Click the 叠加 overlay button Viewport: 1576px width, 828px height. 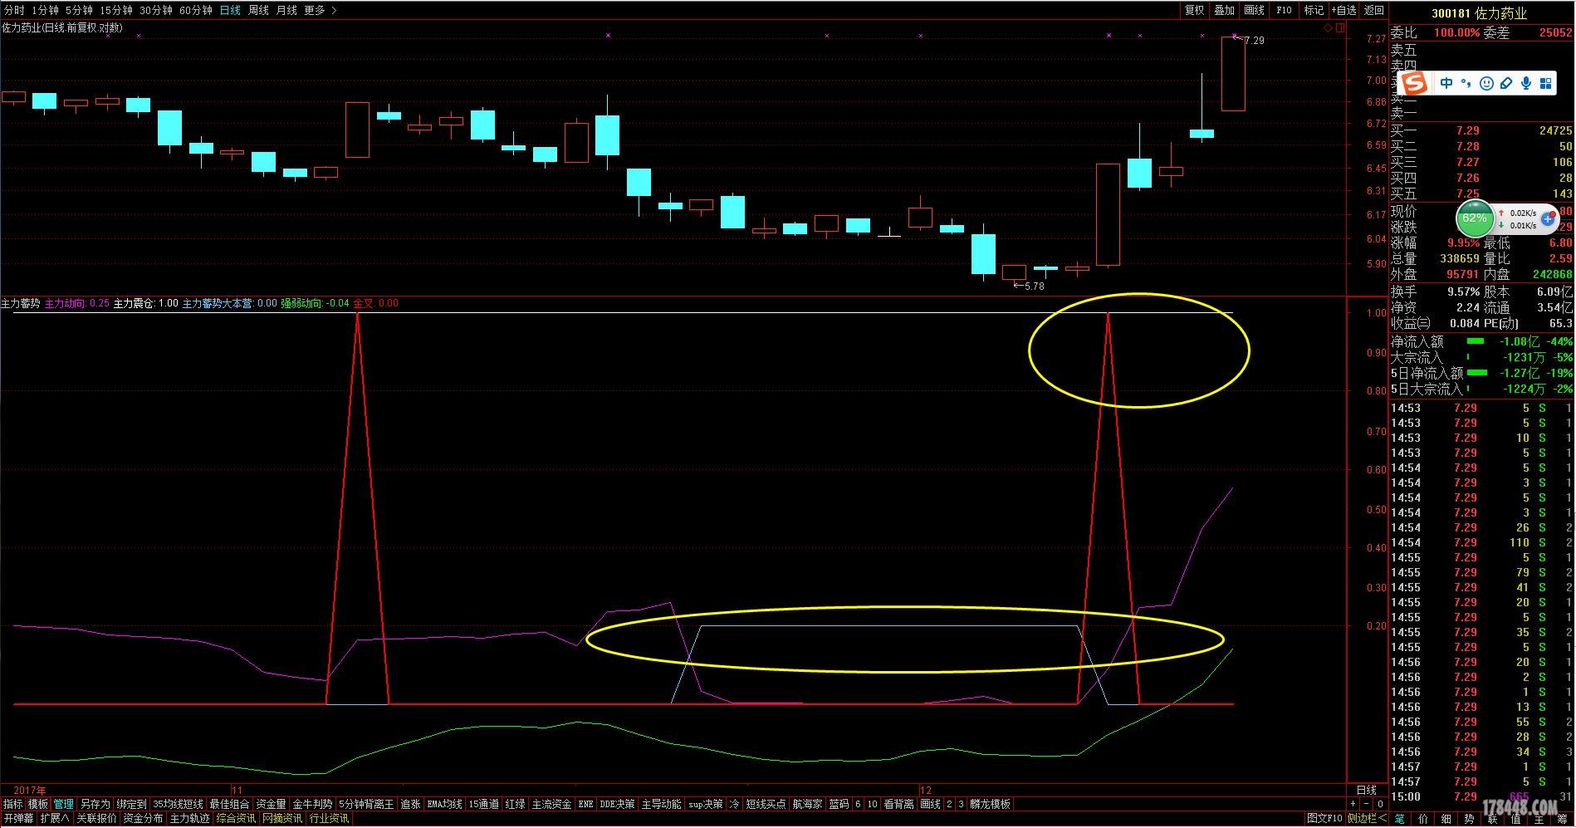click(x=1224, y=10)
